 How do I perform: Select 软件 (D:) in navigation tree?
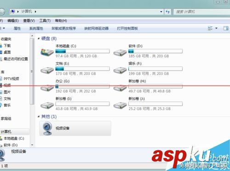point(11,145)
